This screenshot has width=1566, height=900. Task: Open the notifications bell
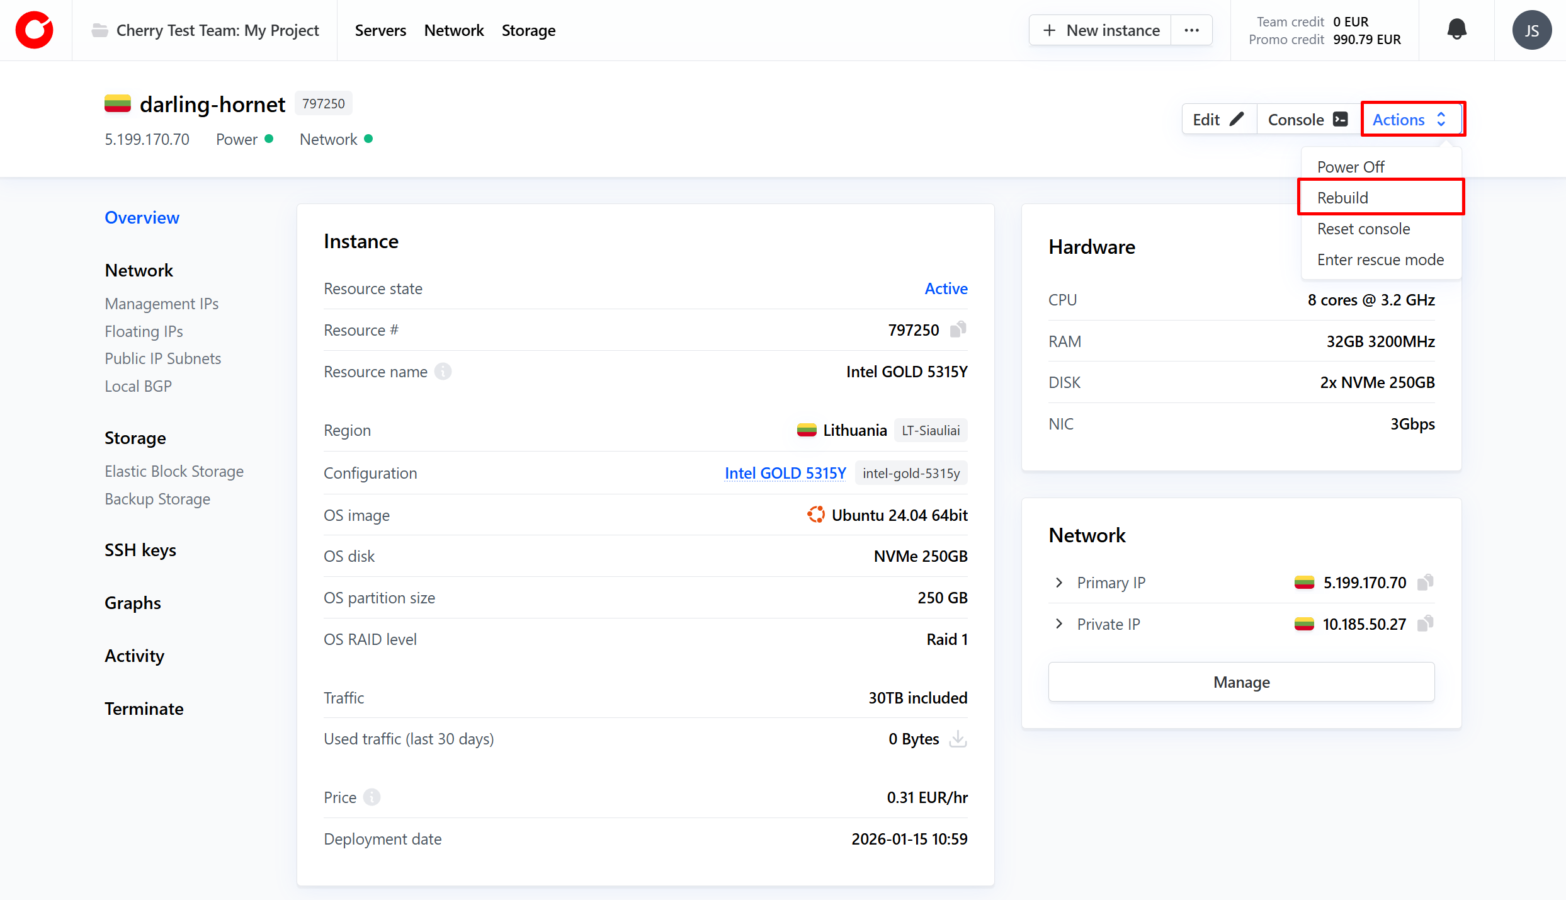click(x=1456, y=30)
